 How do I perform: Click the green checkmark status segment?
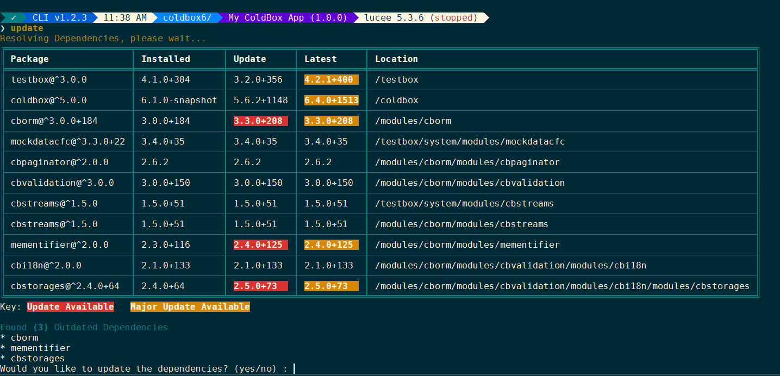[x=14, y=18]
